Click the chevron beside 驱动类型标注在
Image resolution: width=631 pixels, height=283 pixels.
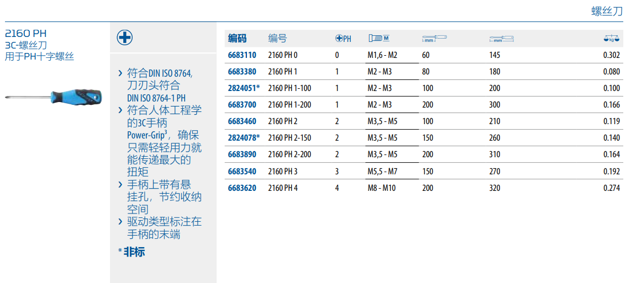click(120, 222)
